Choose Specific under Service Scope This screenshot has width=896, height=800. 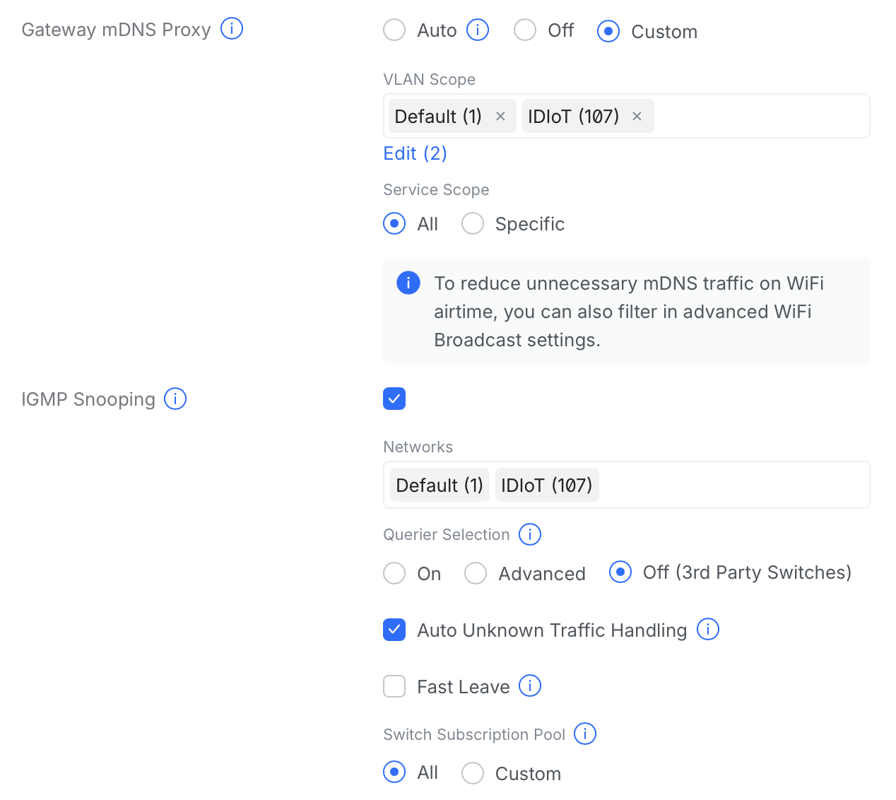point(473,224)
